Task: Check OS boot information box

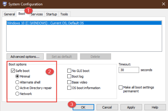Action: point(69,88)
